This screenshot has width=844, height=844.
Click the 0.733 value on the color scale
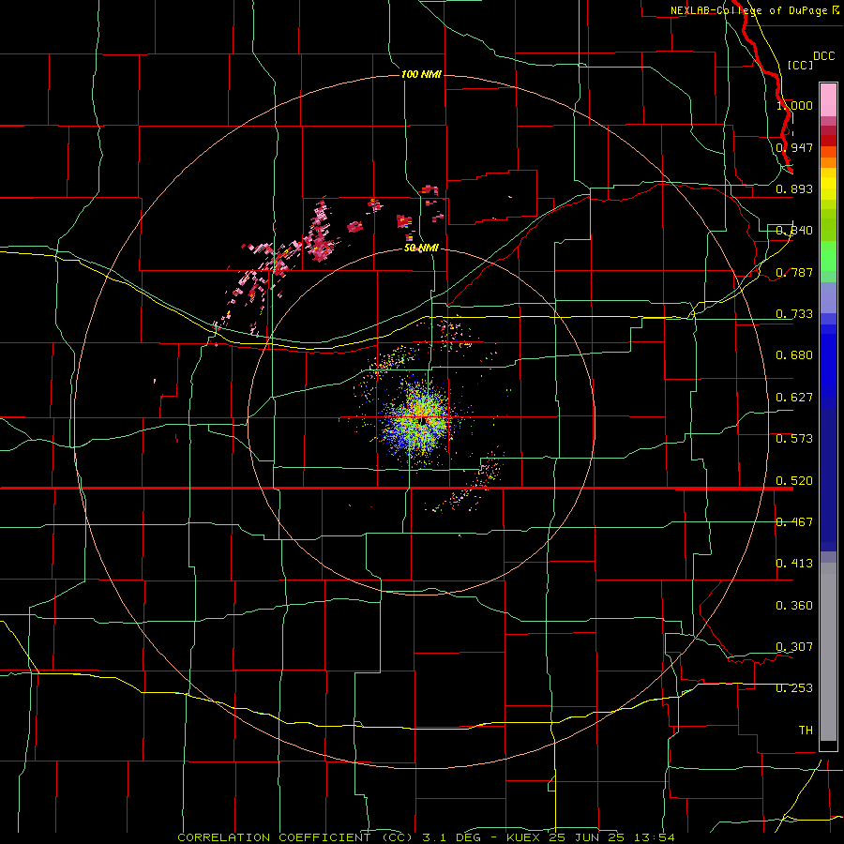coord(794,314)
